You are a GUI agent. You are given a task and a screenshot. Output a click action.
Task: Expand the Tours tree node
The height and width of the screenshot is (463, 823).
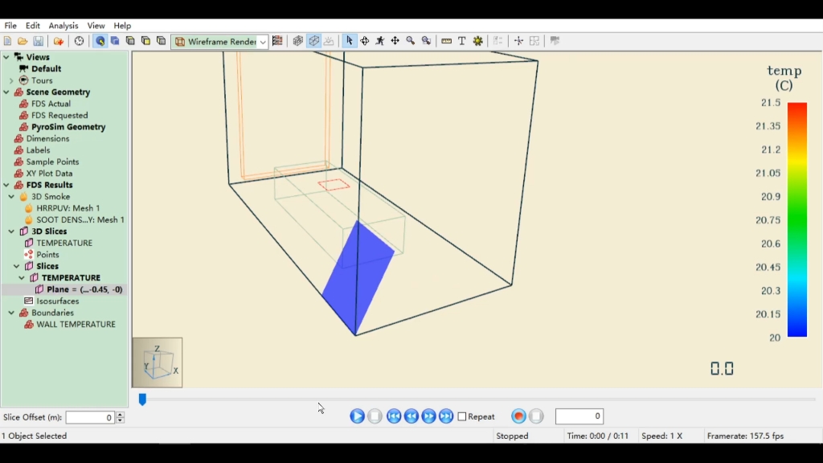point(11,80)
